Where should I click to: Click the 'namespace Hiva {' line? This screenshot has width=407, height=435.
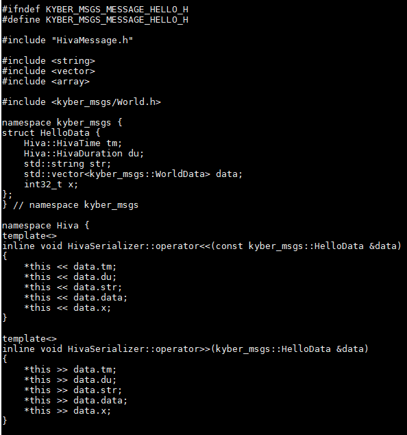[46, 226]
